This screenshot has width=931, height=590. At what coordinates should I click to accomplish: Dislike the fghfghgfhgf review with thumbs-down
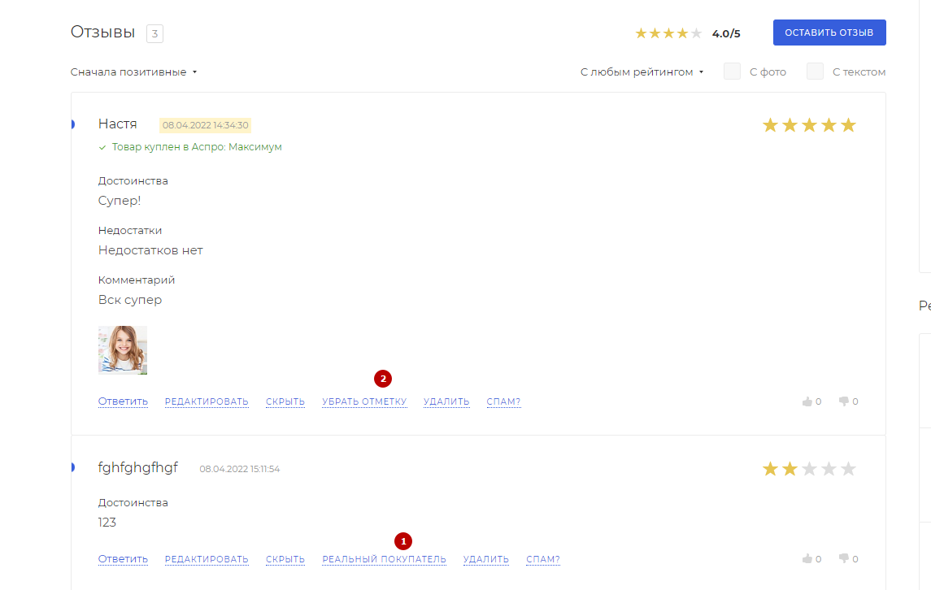[x=844, y=559]
